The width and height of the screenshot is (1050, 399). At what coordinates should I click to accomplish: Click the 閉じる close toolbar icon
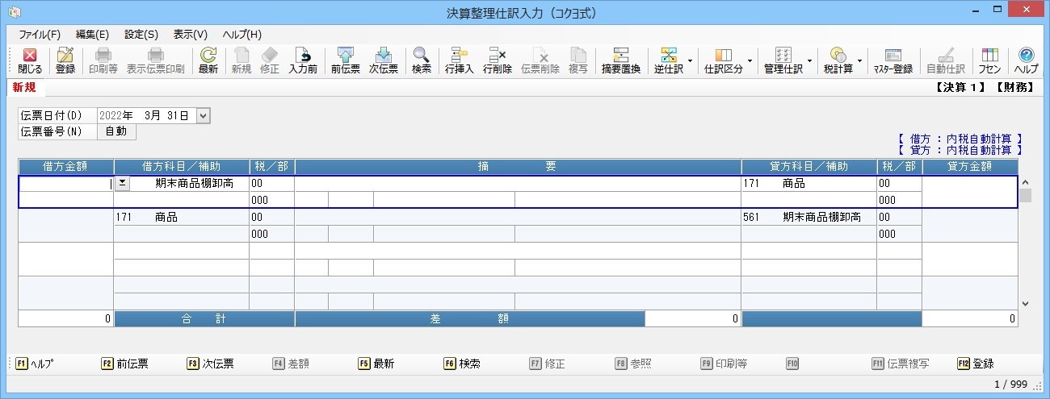[30, 61]
